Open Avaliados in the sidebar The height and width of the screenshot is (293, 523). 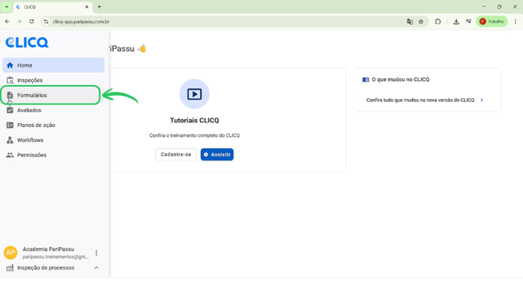[53, 110]
